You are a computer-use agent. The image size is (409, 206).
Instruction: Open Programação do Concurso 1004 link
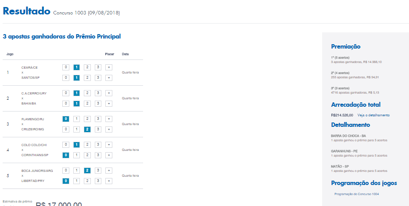pos(357,194)
